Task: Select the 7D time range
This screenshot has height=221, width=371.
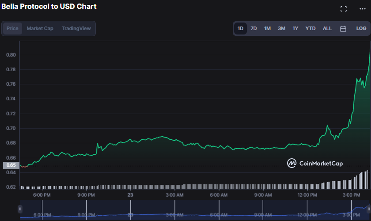Action: point(254,28)
